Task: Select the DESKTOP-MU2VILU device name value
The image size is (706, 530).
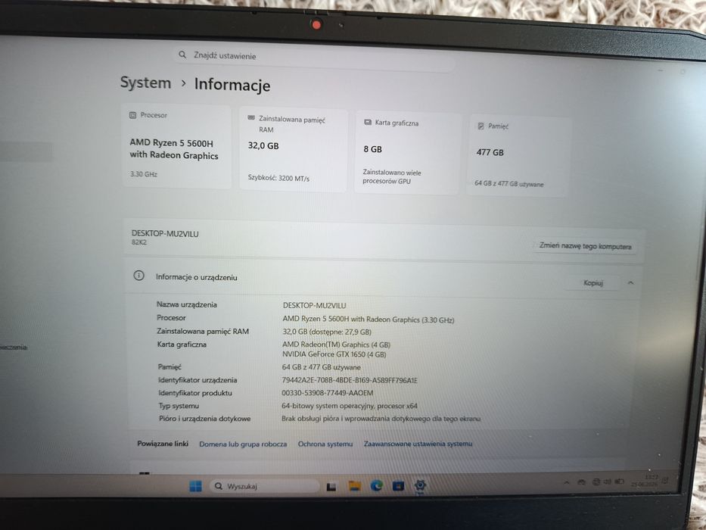Action: coord(314,306)
